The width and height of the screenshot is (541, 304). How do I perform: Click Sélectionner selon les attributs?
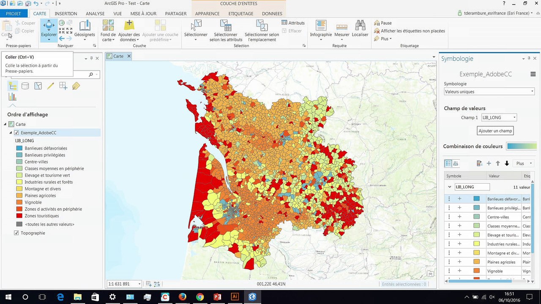click(226, 30)
